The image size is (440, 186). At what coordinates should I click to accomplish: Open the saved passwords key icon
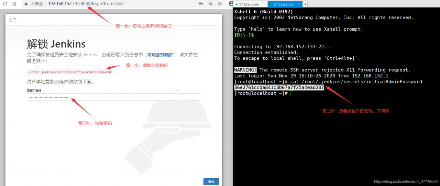(x=201, y=3)
